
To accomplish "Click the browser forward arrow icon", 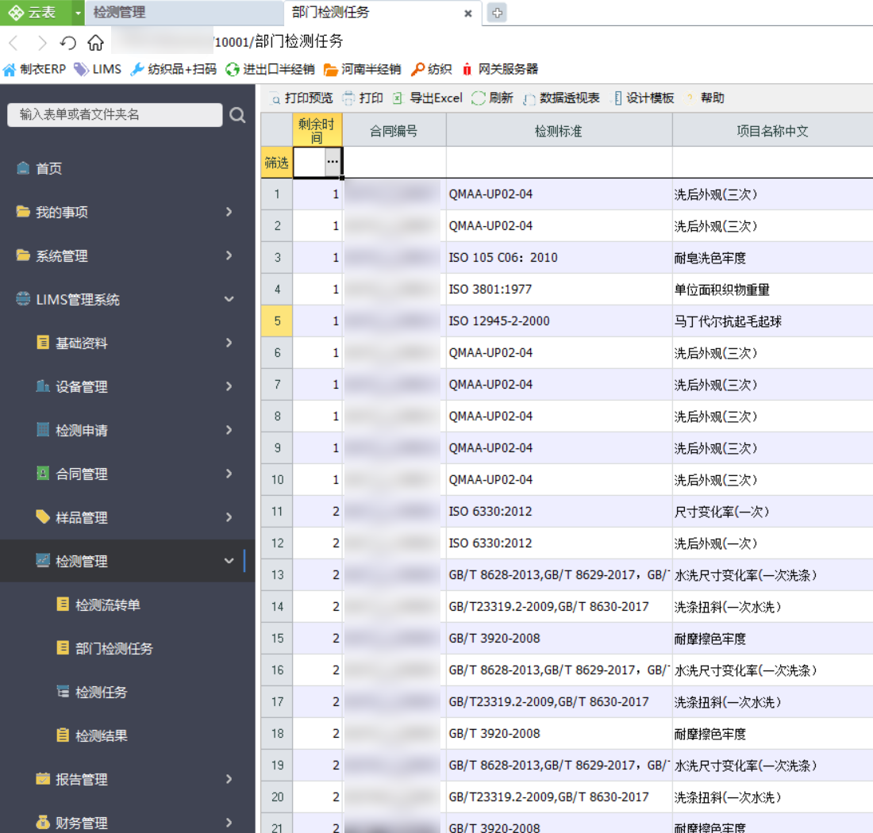I will (x=41, y=42).
